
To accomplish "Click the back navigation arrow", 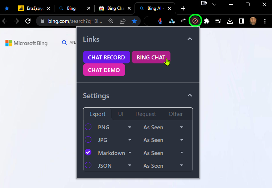I will tap(5, 21).
